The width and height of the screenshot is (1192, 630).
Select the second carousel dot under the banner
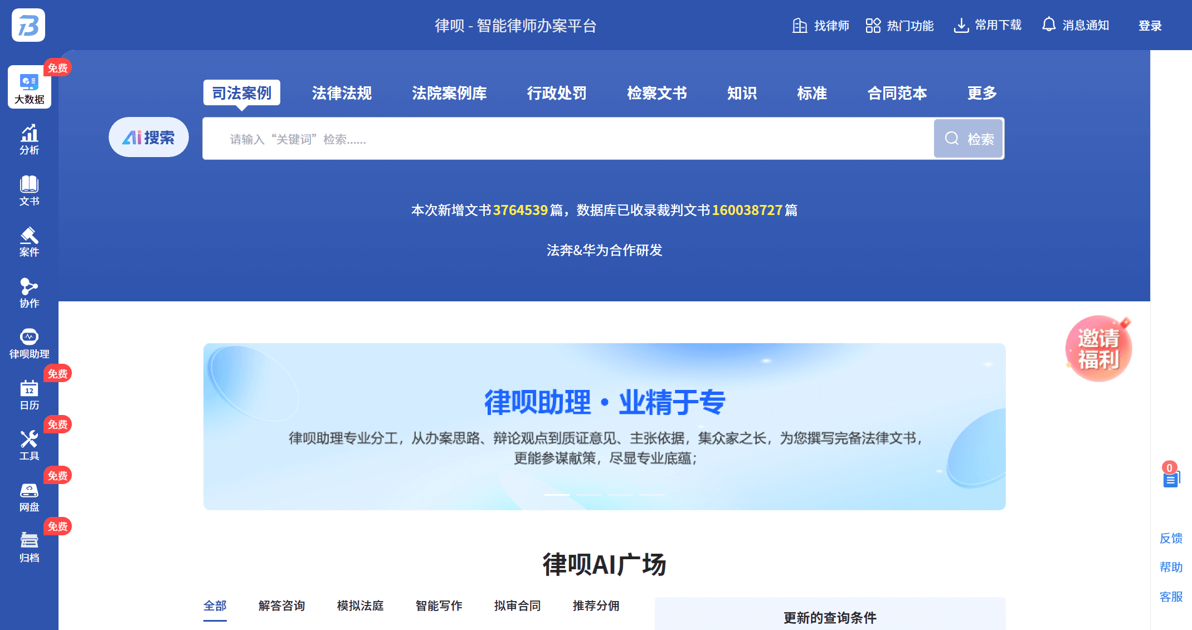tap(589, 495)
